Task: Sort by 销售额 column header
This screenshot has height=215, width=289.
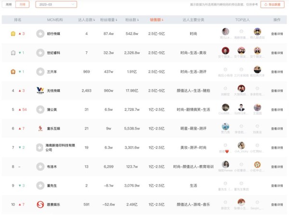Action: click(x=156, y=20)
